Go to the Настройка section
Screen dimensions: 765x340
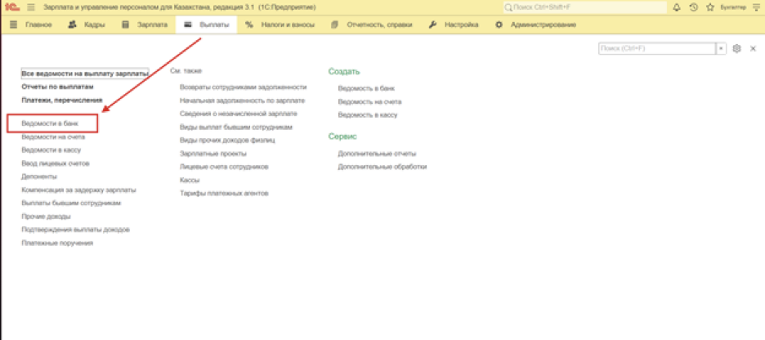coord(455,25)
